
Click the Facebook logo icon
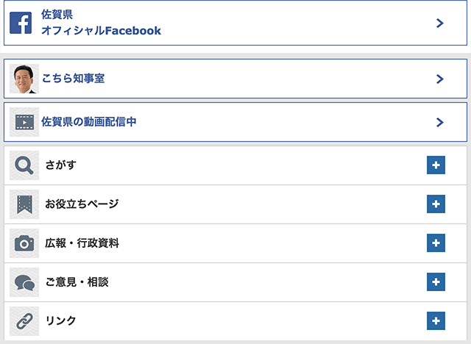[x=21, y=23]
